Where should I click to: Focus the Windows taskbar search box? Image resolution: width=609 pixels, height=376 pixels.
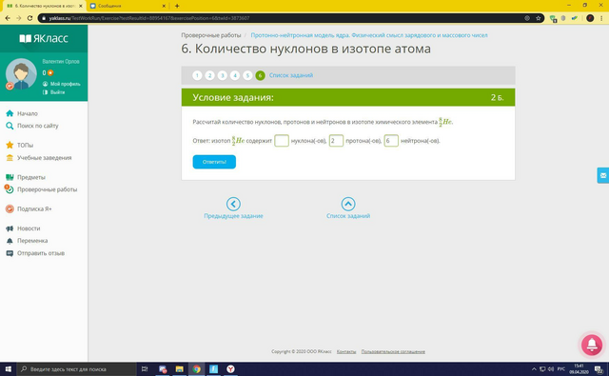76,369
